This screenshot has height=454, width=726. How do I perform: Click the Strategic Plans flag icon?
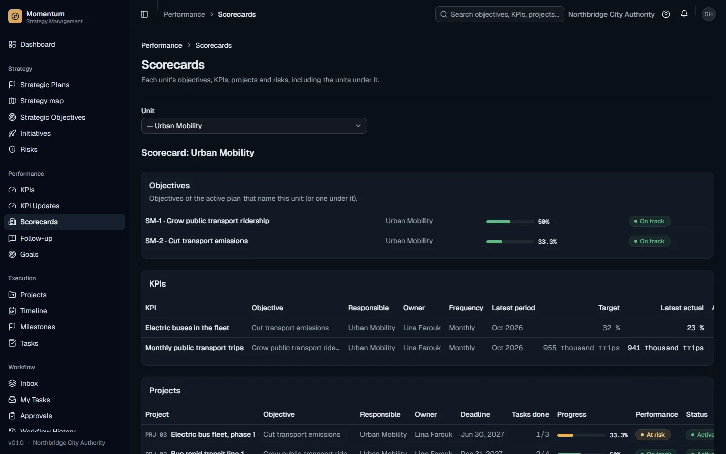pos(12,85)
